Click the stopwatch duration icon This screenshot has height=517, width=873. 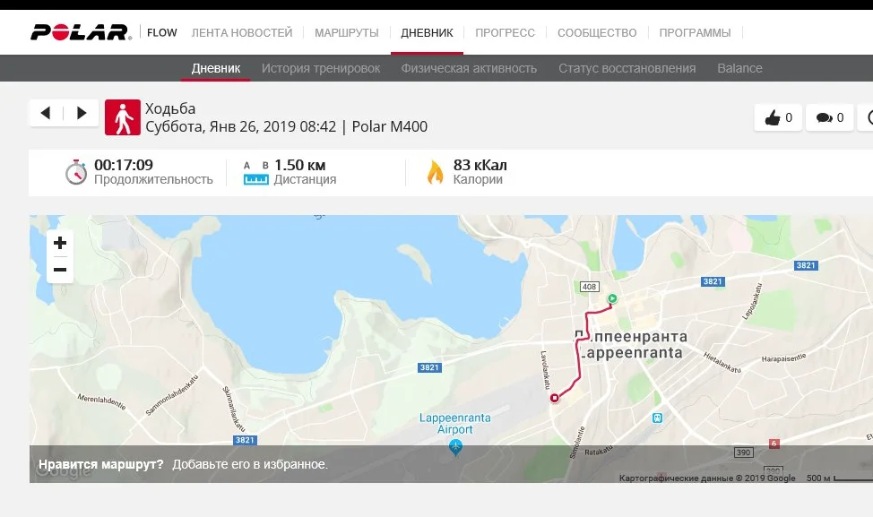(75, 173)
